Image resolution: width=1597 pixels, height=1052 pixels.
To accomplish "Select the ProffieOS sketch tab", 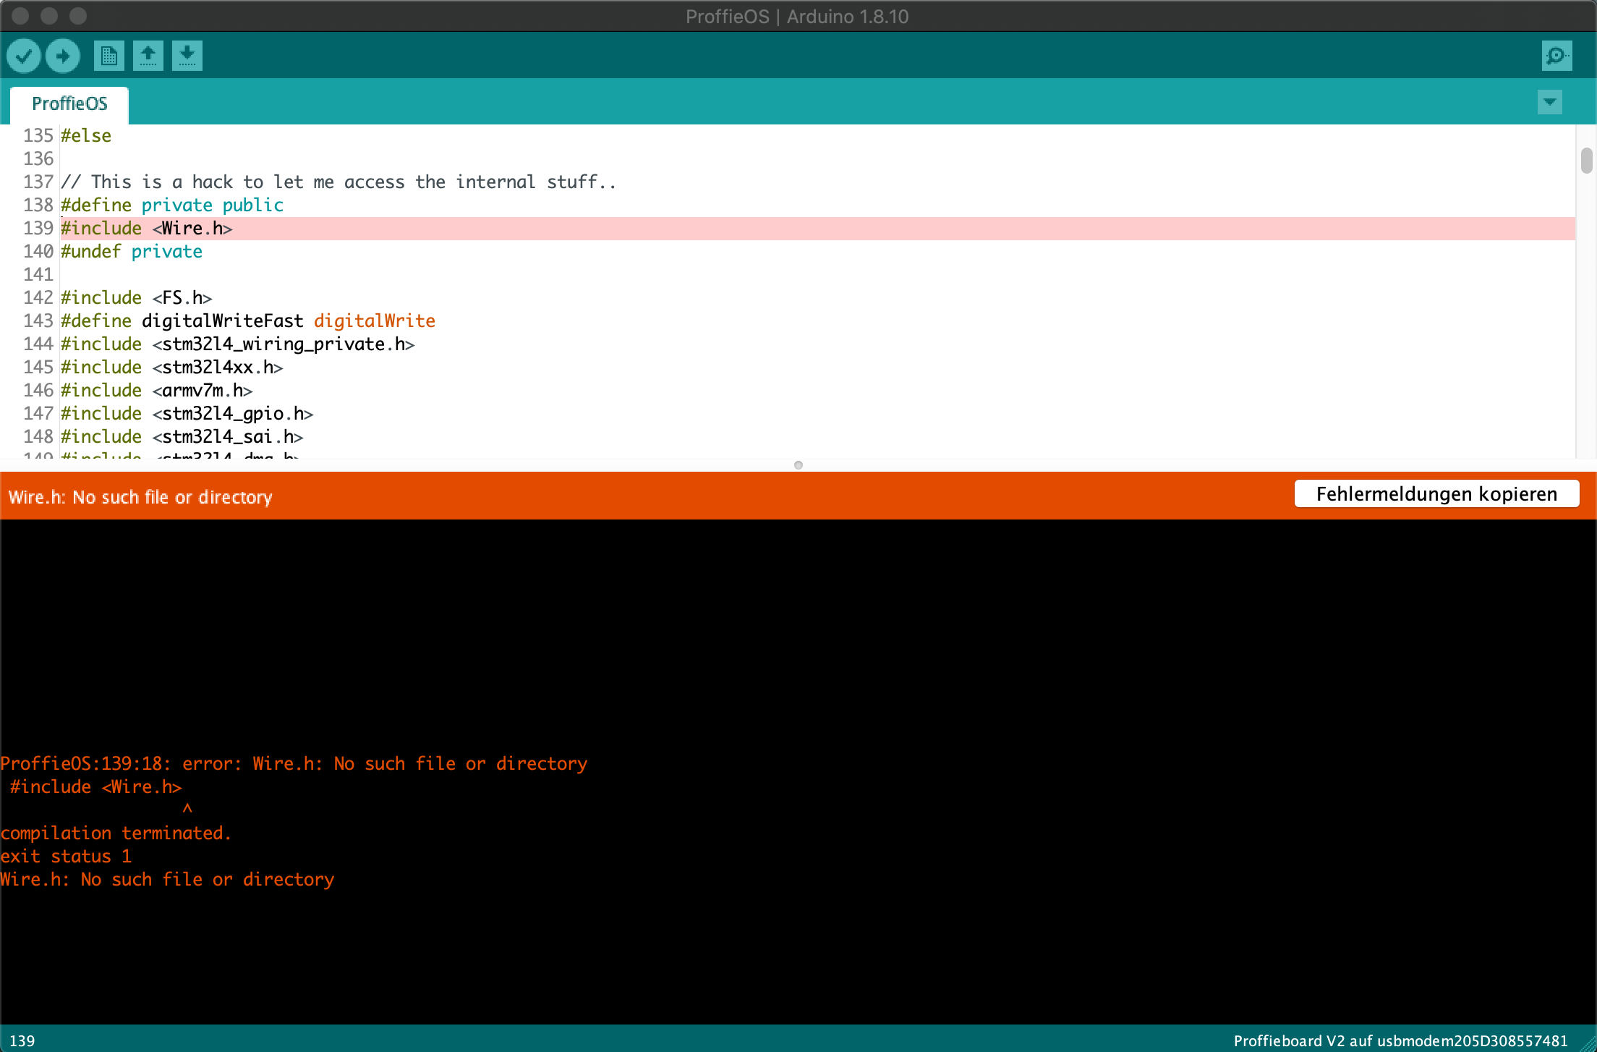I will click(x=69, y=103).
